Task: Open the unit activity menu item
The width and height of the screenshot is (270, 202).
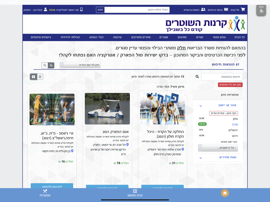Action: (70, 37)
